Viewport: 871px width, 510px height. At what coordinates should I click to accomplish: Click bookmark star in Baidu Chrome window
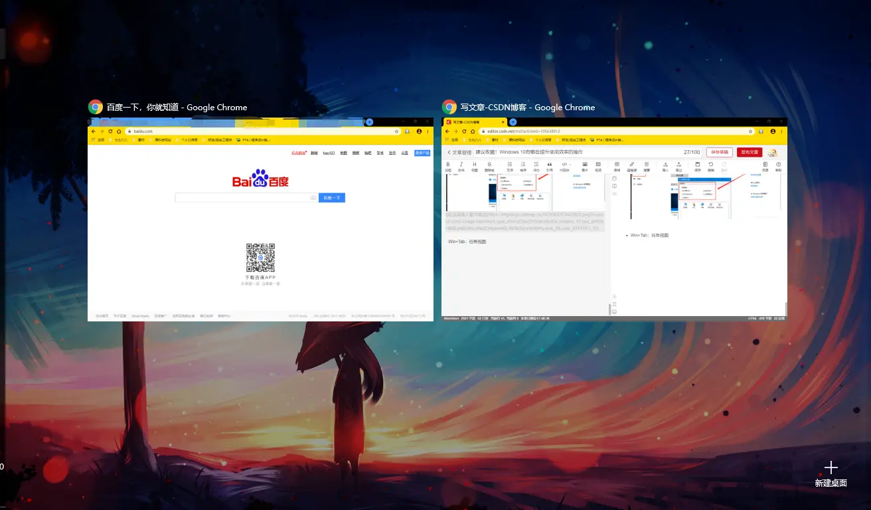click(396, 131)
